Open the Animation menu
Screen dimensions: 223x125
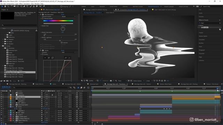[27, 4]
